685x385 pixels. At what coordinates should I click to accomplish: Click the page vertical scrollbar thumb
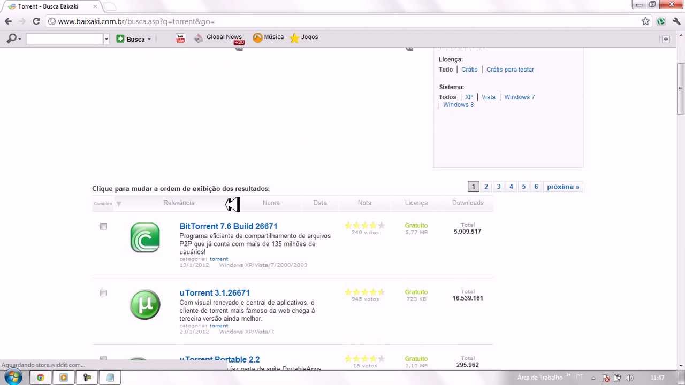click(680, 88)
